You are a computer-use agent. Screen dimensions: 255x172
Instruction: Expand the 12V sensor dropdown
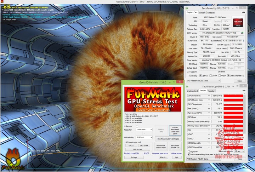coord(209,130)
